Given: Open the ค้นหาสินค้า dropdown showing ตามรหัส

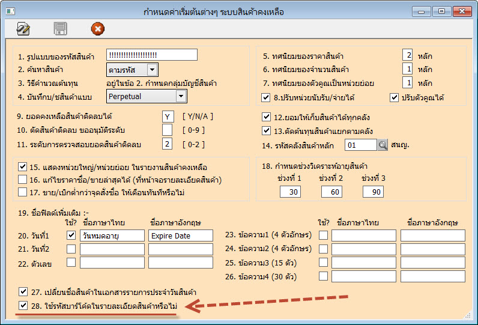Looking at the screenshot, I should [x=132, y=70].
